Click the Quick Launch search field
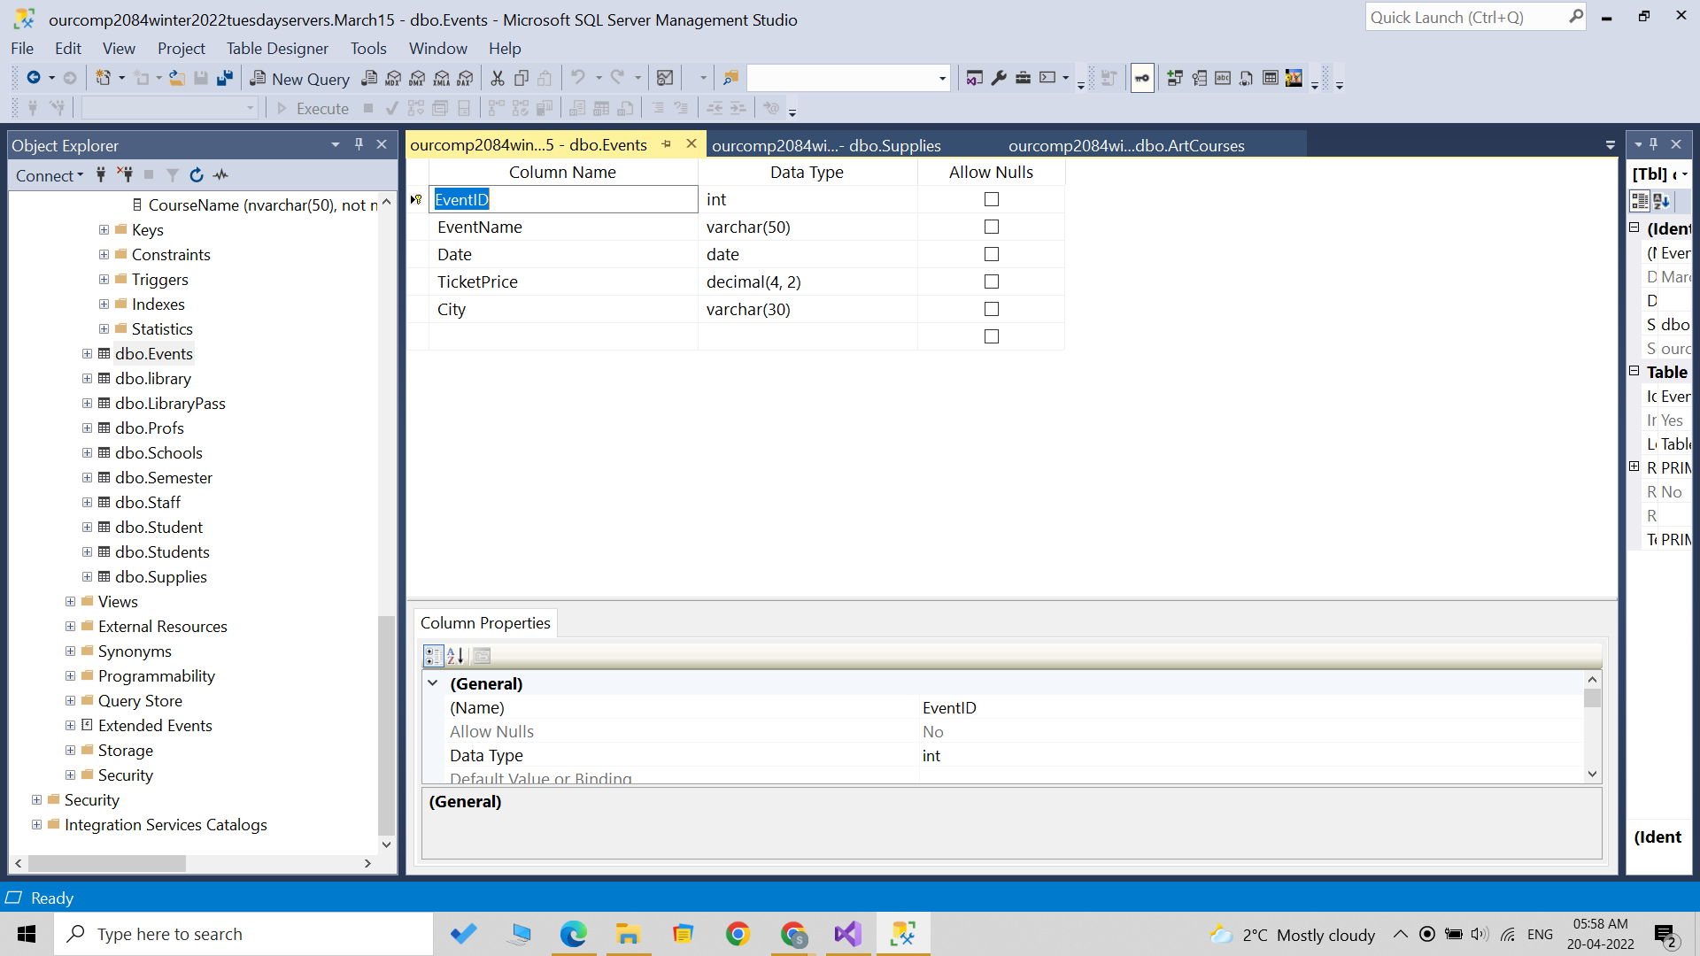 tap(1465, 18)
